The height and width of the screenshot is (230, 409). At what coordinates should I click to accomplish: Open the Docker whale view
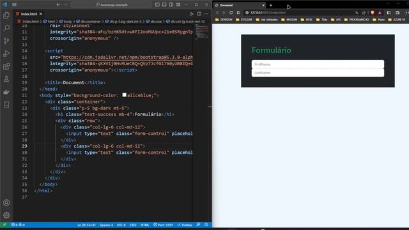click(x=6, y=92)
